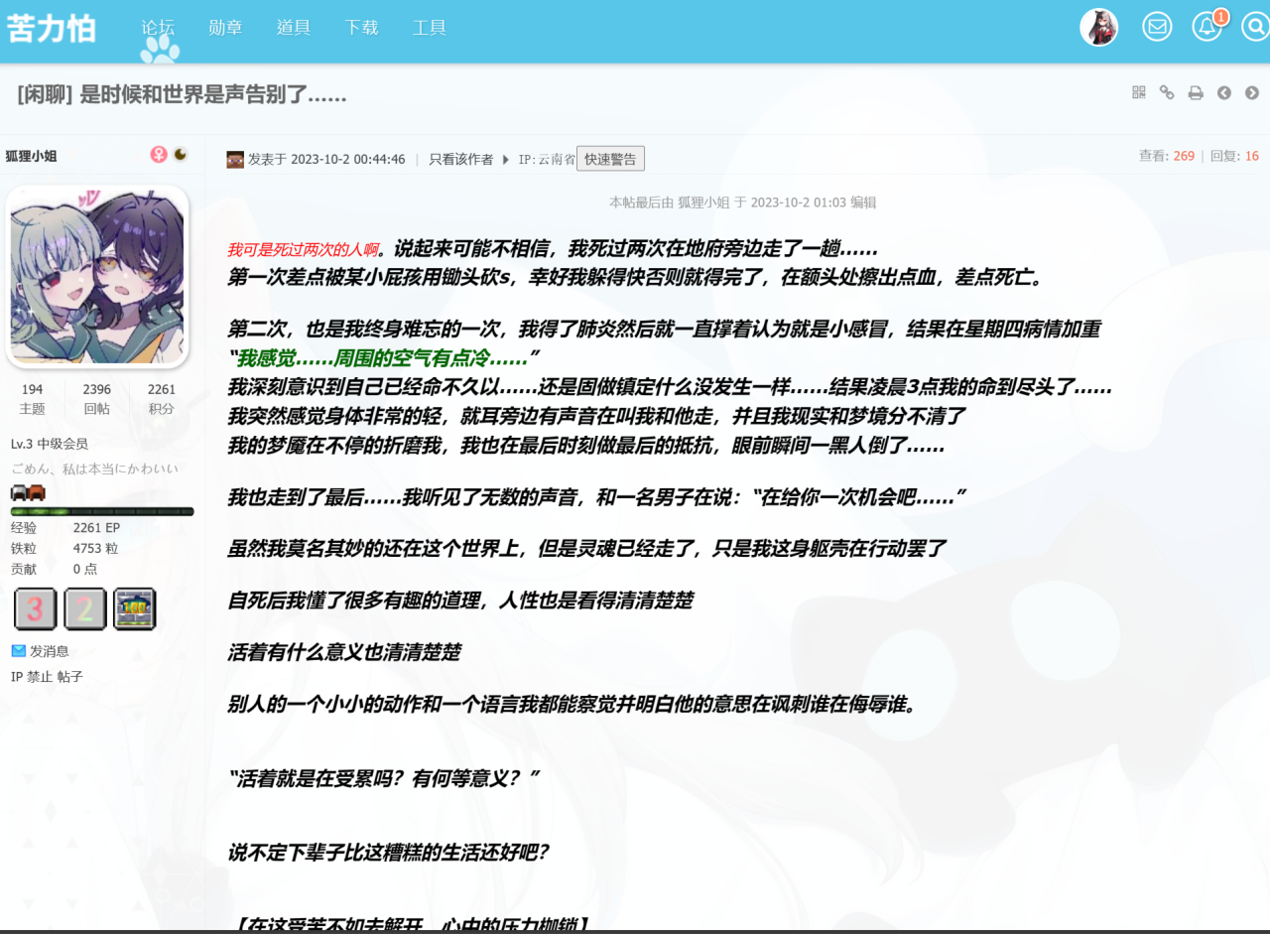
Task: Click the Lv.3 中级会员 user group
Action: [x=50, y=444]
